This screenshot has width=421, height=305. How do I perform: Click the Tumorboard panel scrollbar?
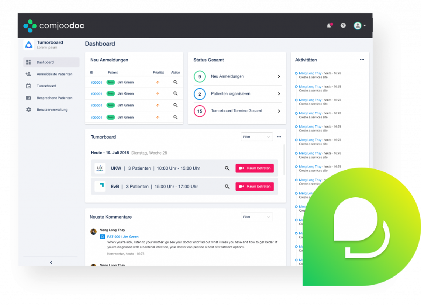[284, 160]
